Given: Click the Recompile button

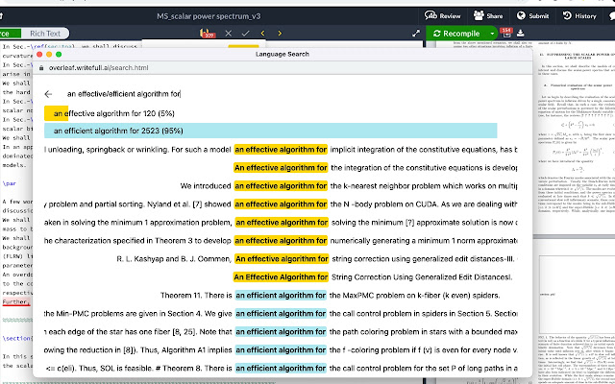Looking at the screenshot, I should pyautogui.click(x=457, y=34).
